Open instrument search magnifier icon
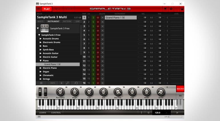The height and width of the screenshot is (121, 220). point(67,83)
